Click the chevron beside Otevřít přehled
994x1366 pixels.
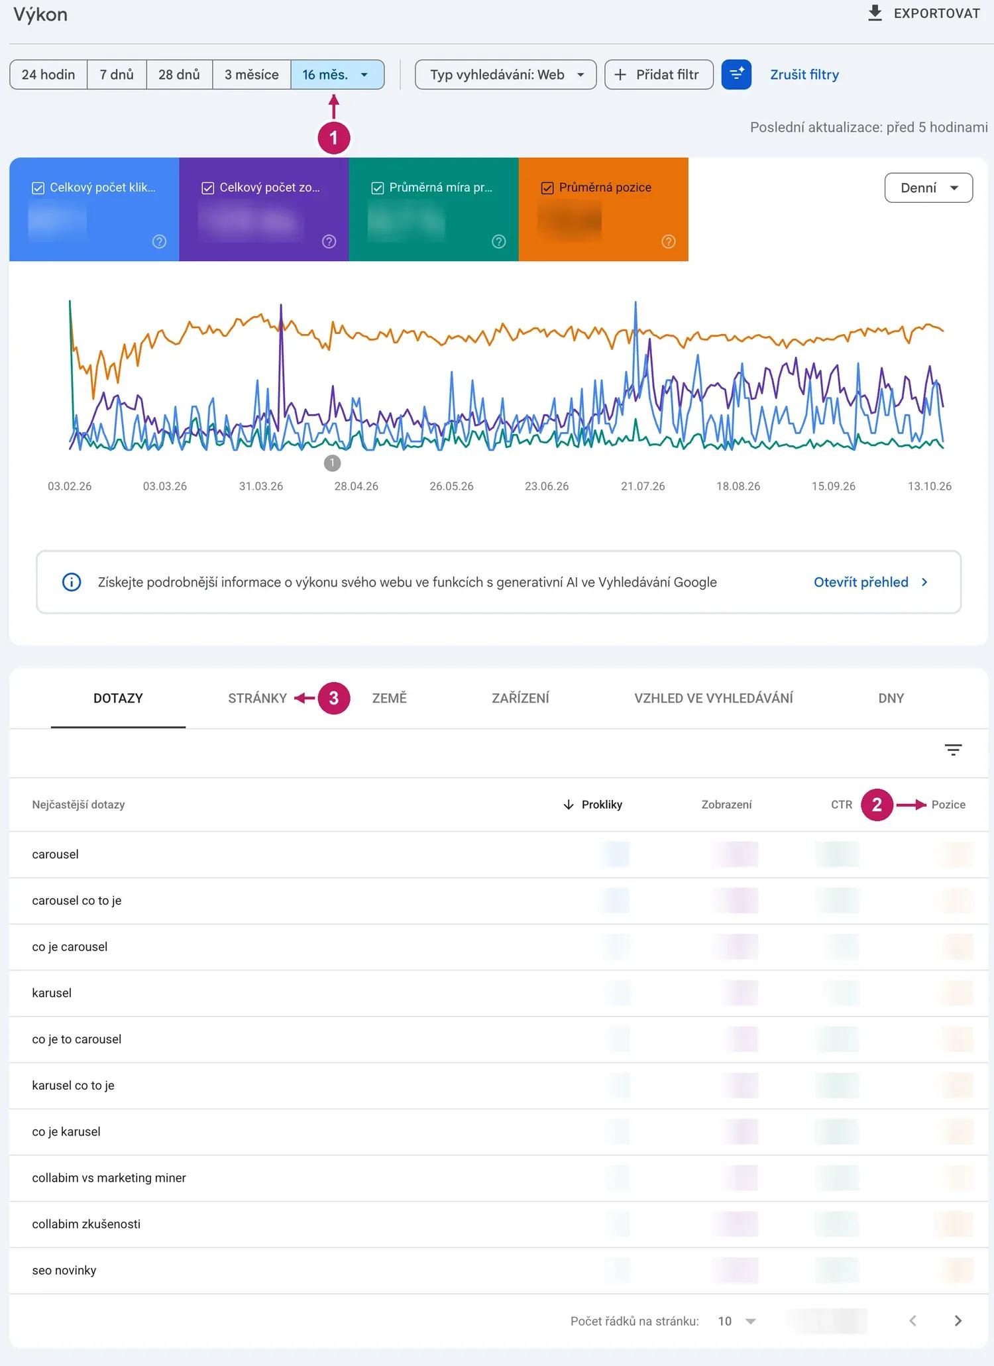pos(924,582)
